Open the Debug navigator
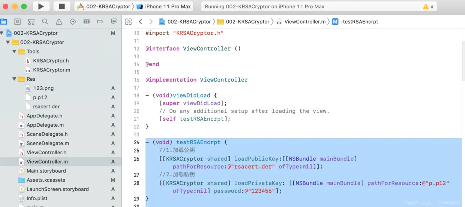The width and height of the screenshot is (465, 207). tap(86, 22)
